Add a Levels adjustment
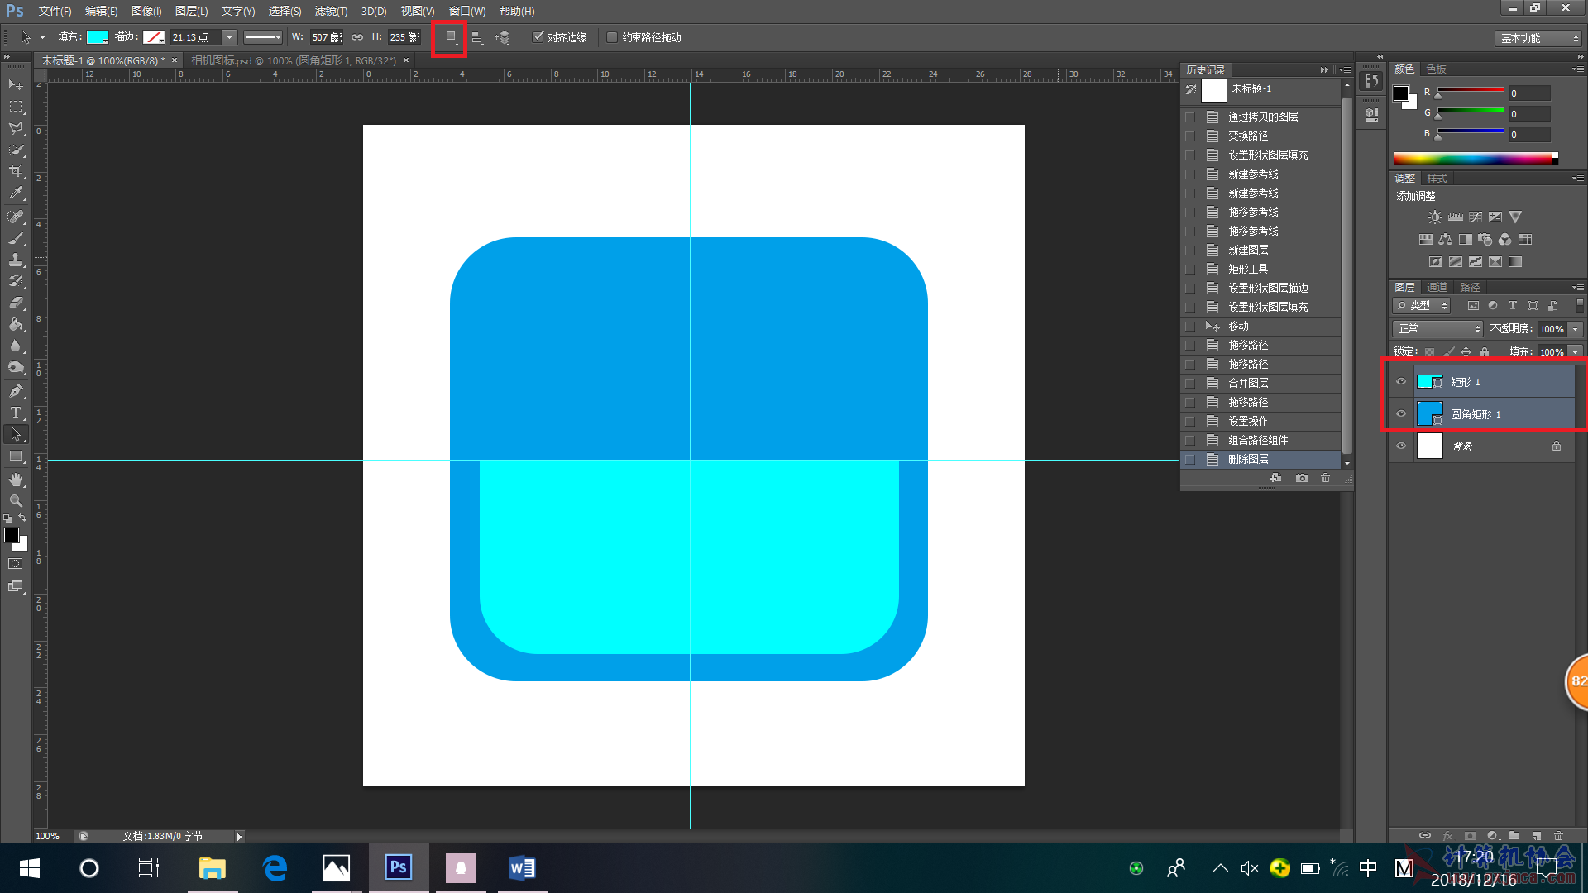Viewport: 1588px width, 893px height. coord(1456,217)
